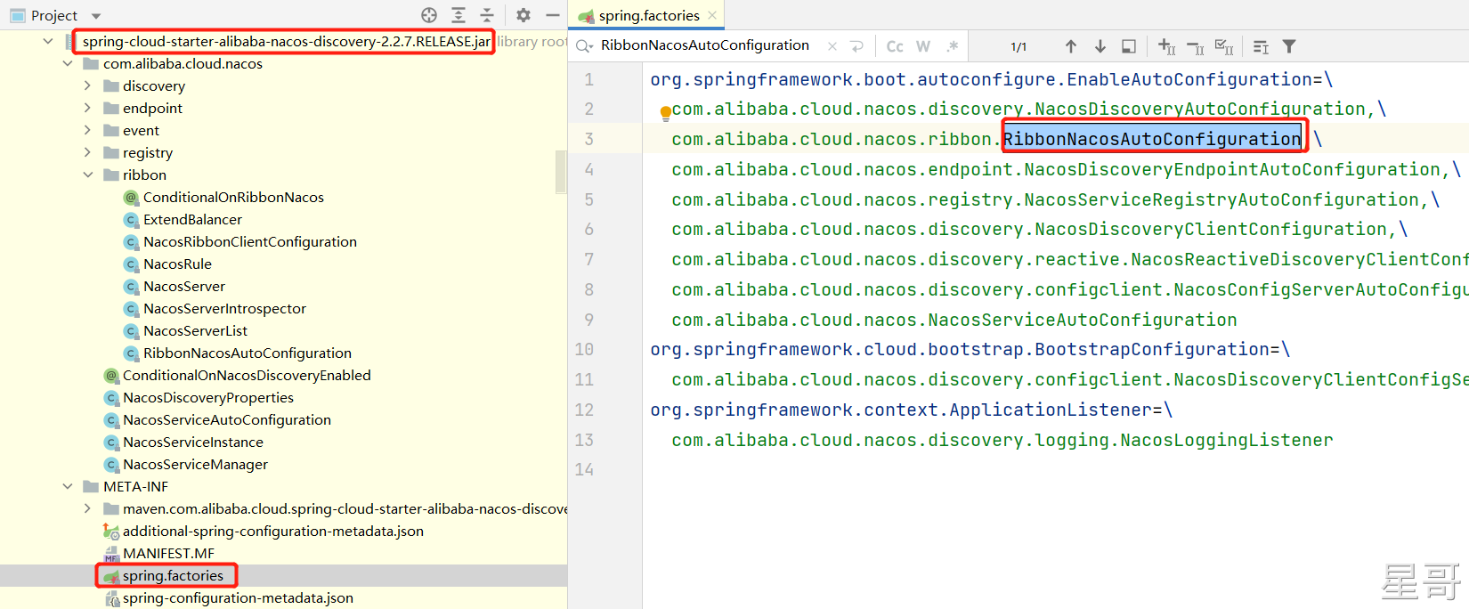1469x609 pixels.
Task: Expand all in Project panel toolbar
Action: coord(458,15)
